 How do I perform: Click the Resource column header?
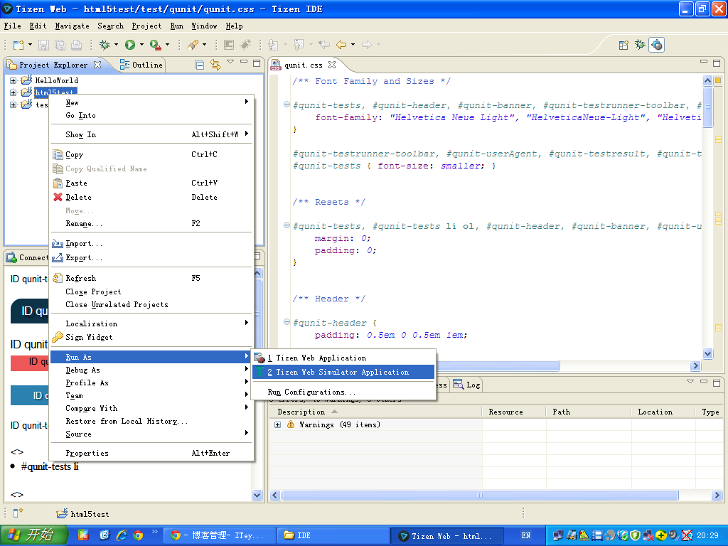click(514, 412)
